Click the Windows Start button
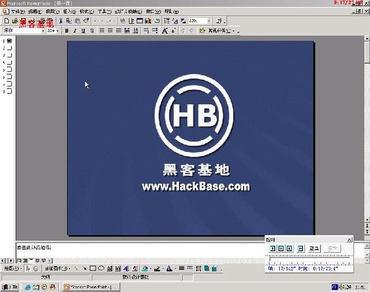Viewport: 370px width, 292px height. [x=10, y=287]
